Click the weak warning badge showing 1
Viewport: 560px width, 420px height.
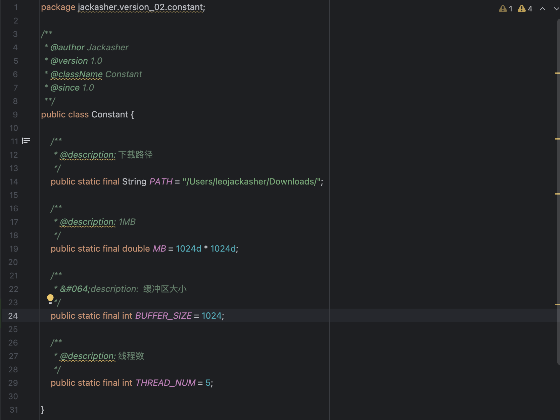pyautogui.click(x=505, y=8)
